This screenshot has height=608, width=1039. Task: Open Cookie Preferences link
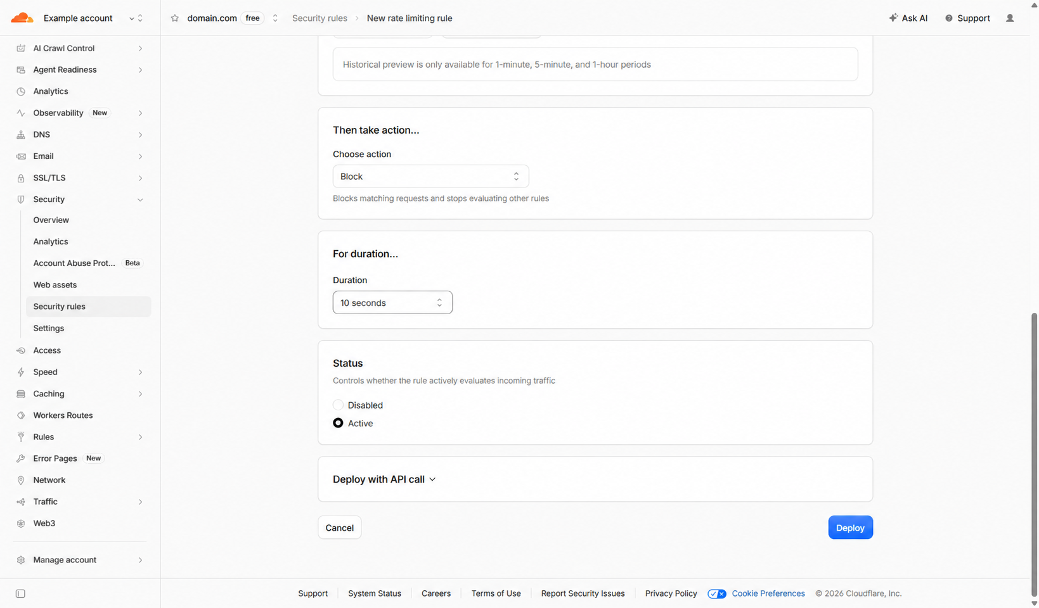coord(768,593)
